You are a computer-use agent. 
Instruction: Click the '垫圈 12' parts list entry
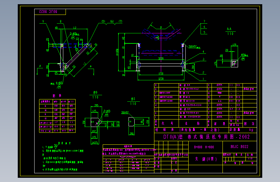click(x=184, y=93)
